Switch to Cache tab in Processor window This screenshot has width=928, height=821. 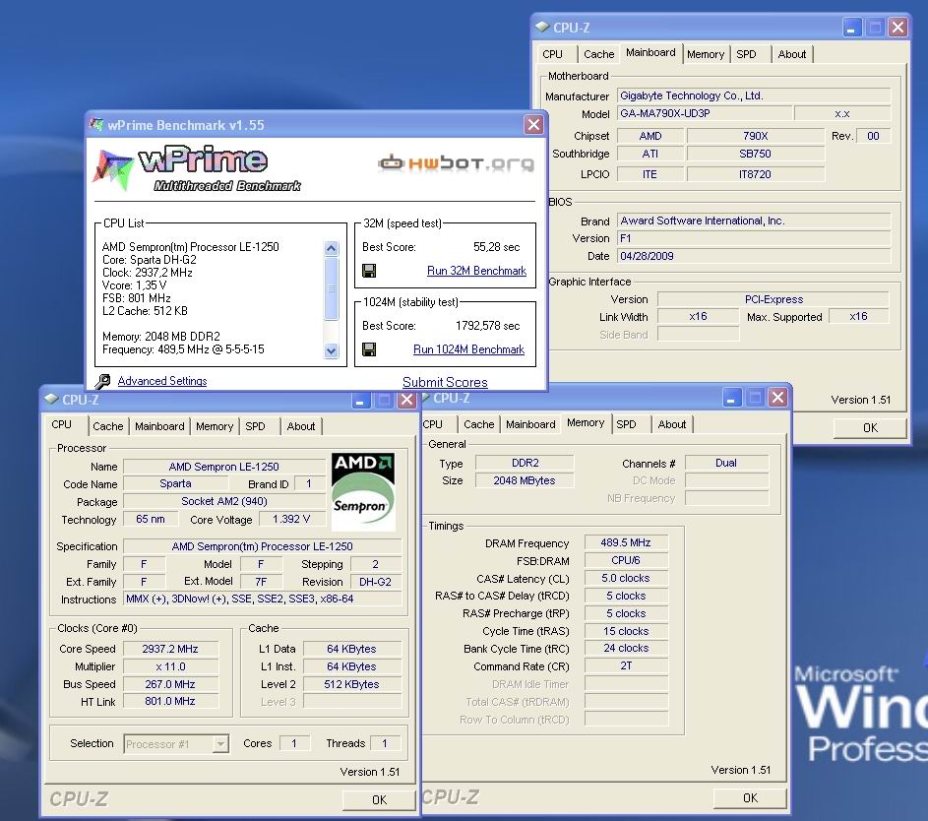click(x=107, y=426)
